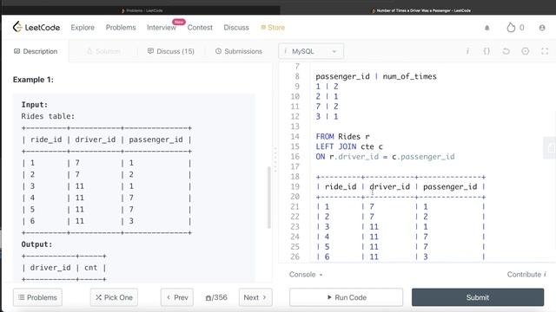Image resolution: width=556 pixels, height=312 pixels.
Task: Click editor line 15 LEFT JOIN cte c
Action: (x=349, y=146)
